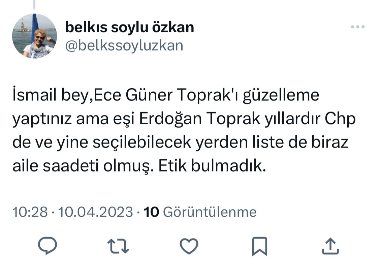The width and height of the screenshot is (379, 280).
Task: Click the Görüntülenme views label
Action: pyautogui.click(x=210, y=212)
